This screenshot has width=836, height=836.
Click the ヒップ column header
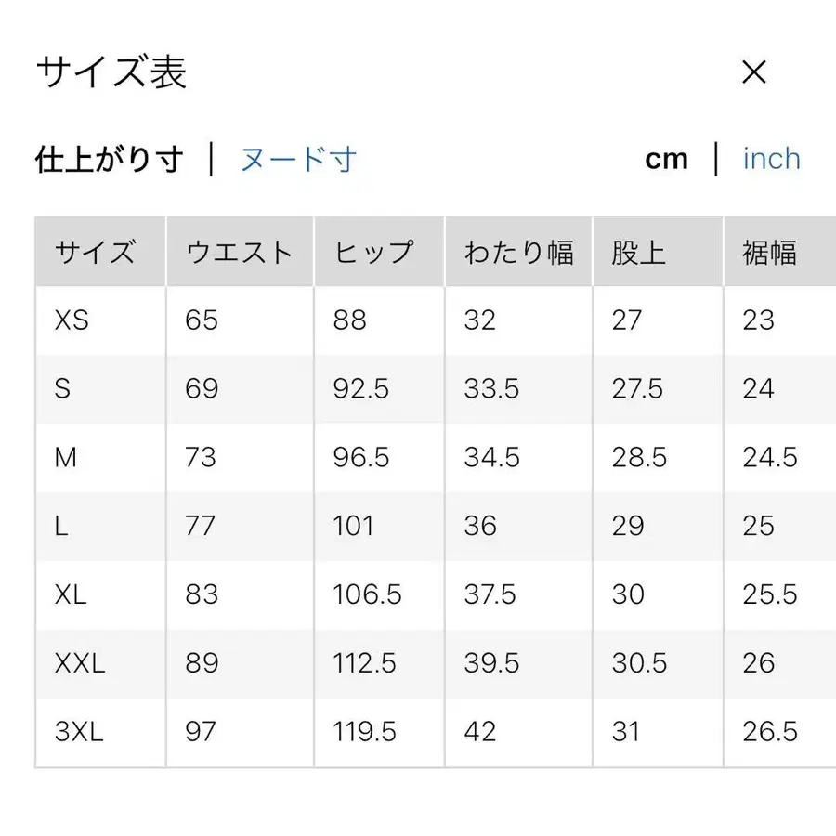point(372,251)
